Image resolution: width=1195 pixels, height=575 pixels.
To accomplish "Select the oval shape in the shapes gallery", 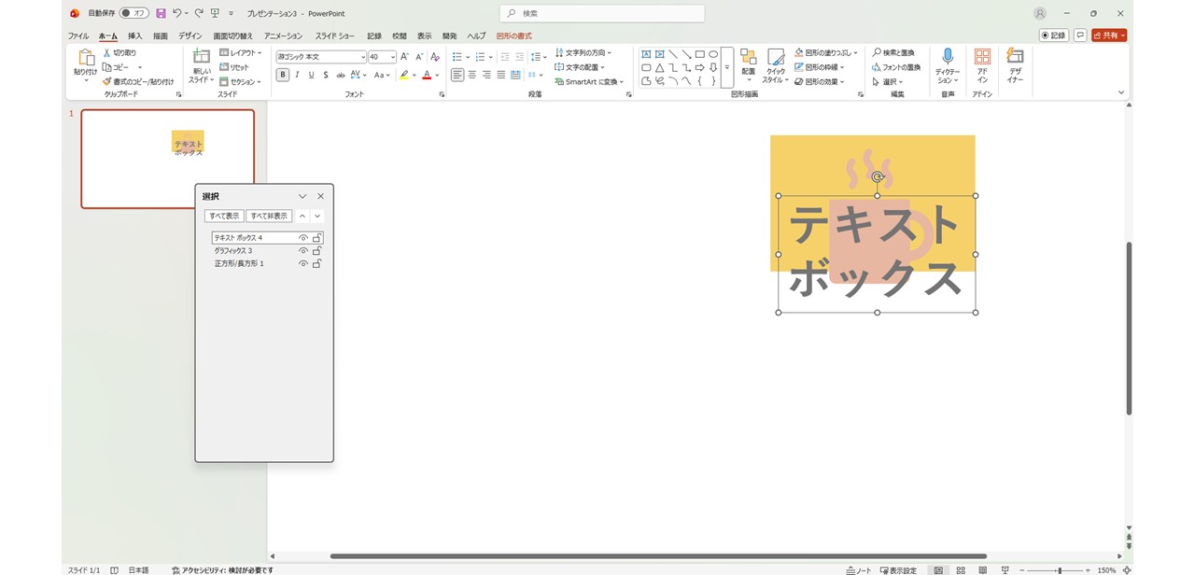I will pos(713,54).
